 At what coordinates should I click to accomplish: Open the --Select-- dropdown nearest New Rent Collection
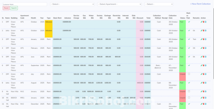click(x=159, y=4)
